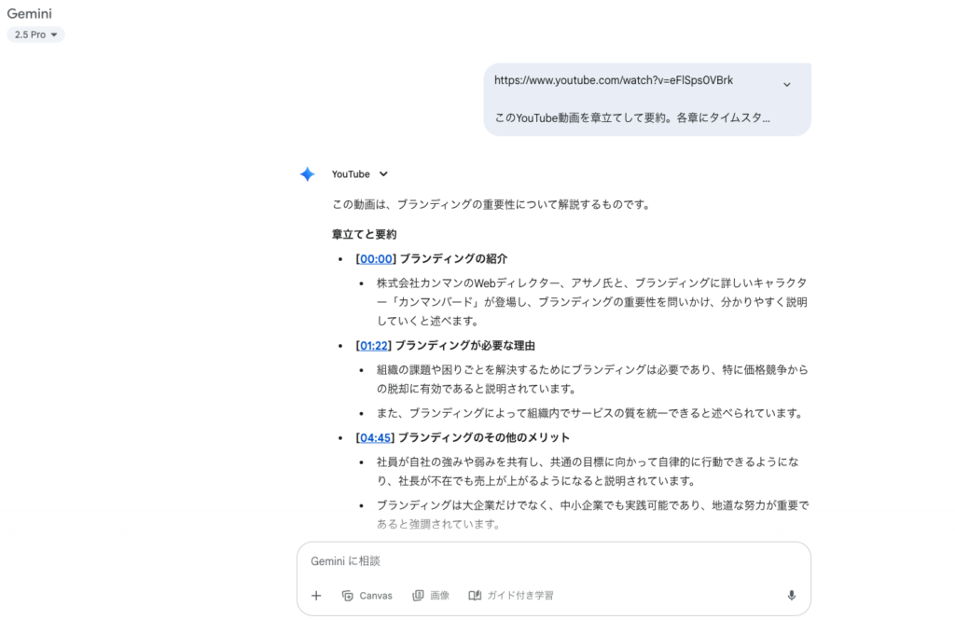Click the bullet starting '社員が自社の強みや弱み'
Viewport: 955px width, 620px height.
click(x=588, y=472)
